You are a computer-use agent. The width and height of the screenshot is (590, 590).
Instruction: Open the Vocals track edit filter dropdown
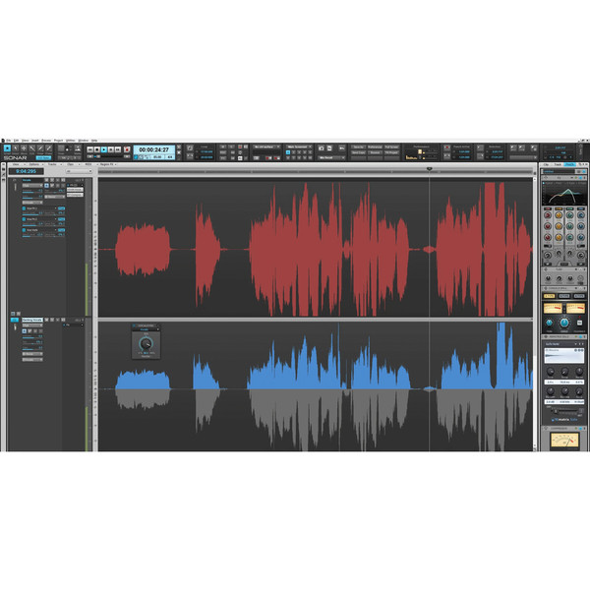(x=32, y=186)
